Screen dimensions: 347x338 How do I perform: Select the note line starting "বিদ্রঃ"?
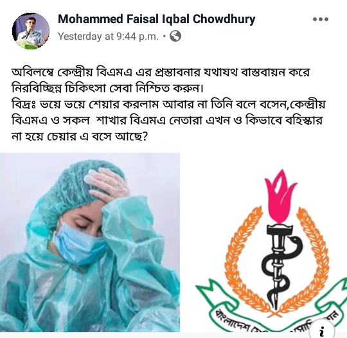(x=168, y=105)
